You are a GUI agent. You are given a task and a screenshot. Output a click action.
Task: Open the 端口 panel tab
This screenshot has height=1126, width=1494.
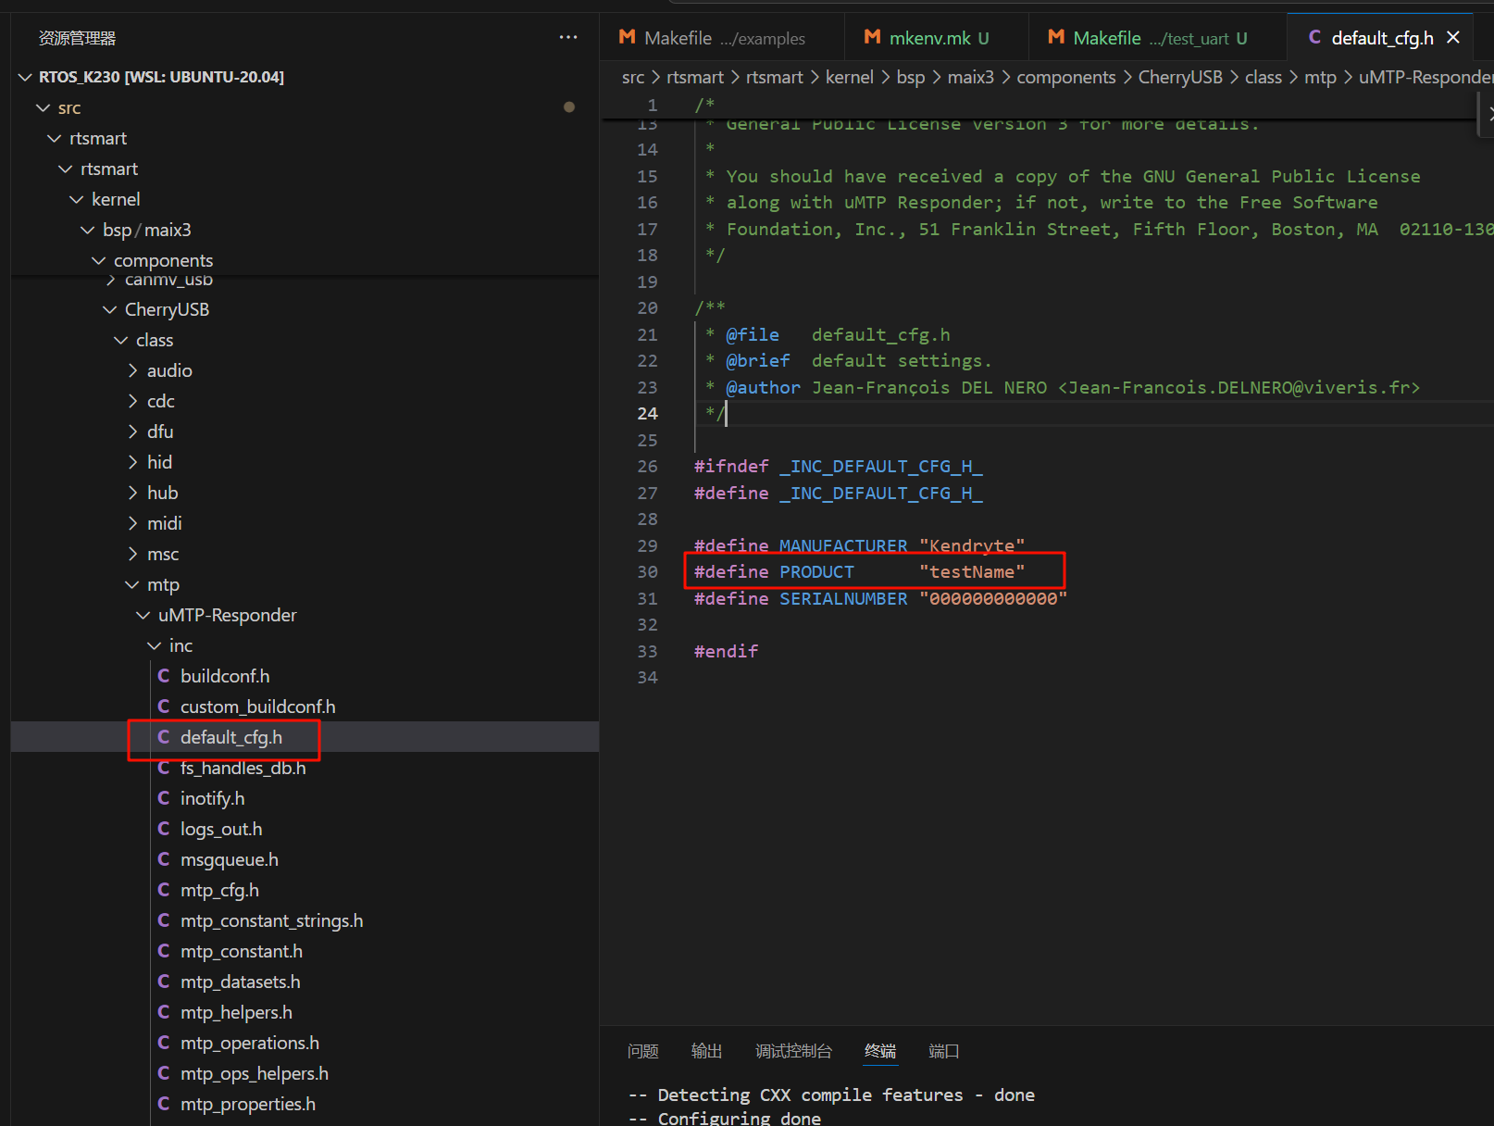[x=943, y=1051]
